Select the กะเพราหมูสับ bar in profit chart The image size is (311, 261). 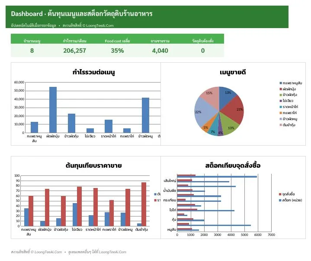[34, 127]
